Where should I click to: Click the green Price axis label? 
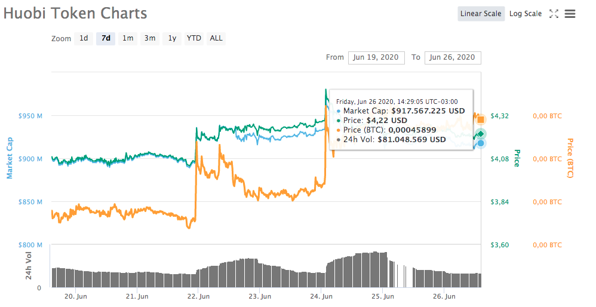point(517,158)
